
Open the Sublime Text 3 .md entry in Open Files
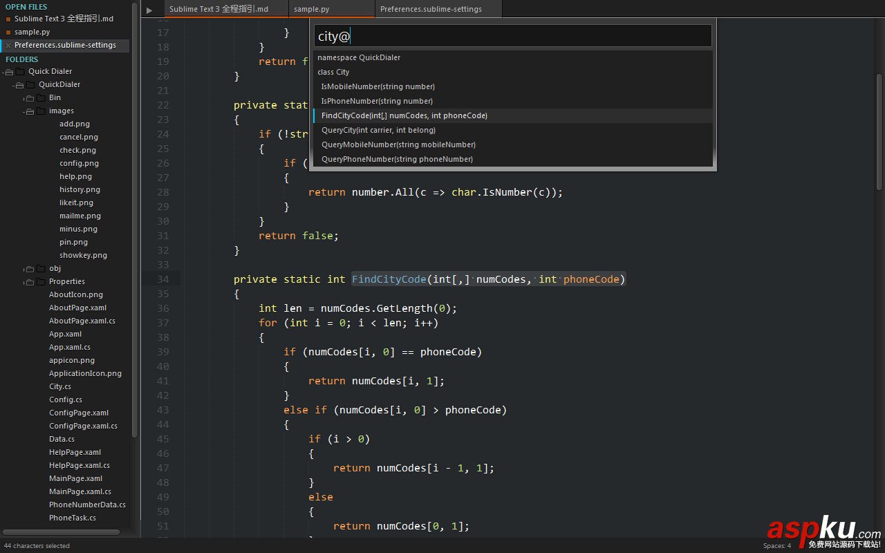[64, 19]
